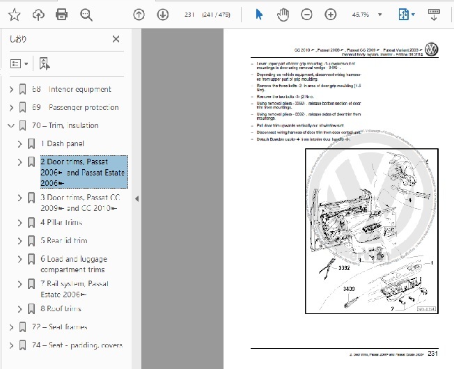
Task: Click the しおり panel title
Action: pyautogui.click(x=18, y=39)
